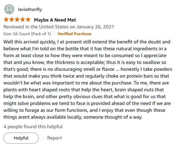Click the Report link

[x=54, y=138]
